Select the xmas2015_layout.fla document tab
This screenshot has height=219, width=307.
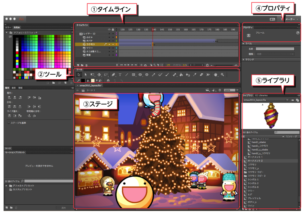tap(91, 85)
